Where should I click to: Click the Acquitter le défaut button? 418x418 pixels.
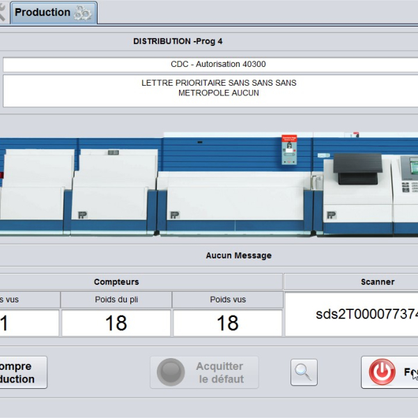coord(204,372)
